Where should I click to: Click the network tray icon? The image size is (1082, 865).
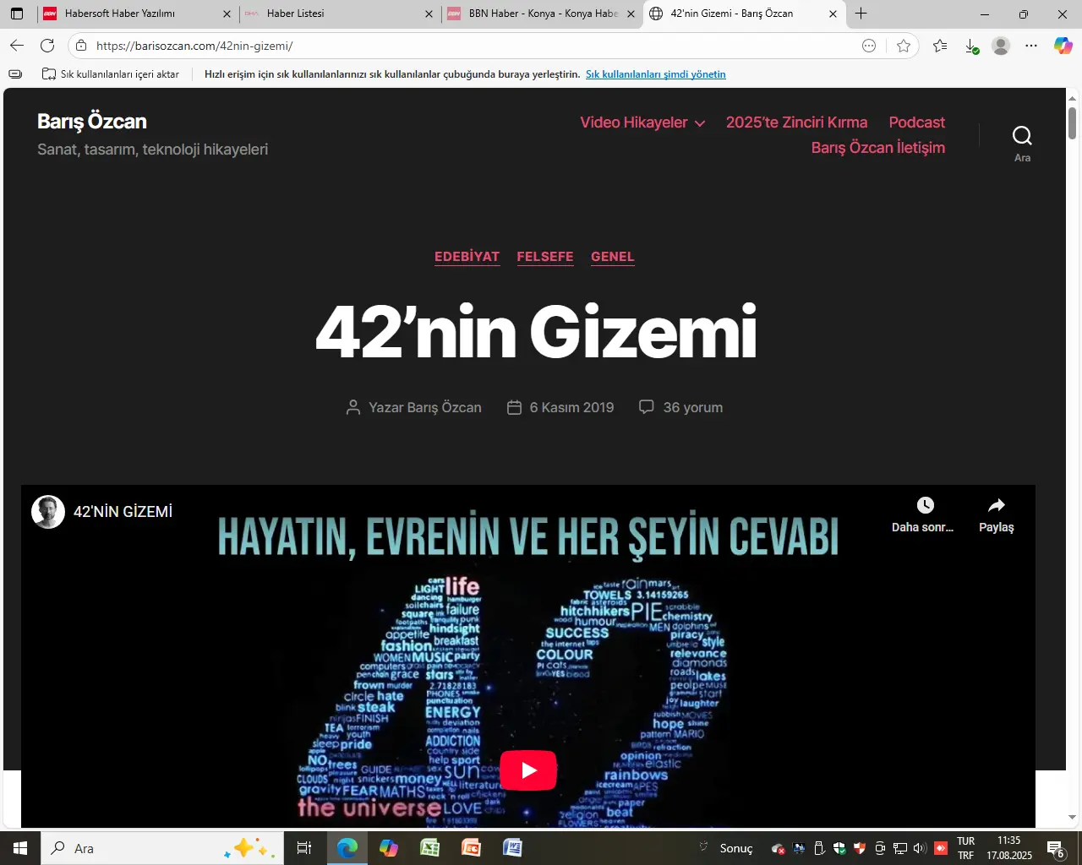(900, 848)
